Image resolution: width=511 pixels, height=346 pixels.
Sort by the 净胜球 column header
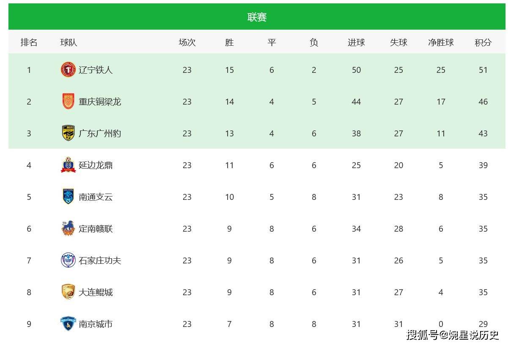click(441, 42)
